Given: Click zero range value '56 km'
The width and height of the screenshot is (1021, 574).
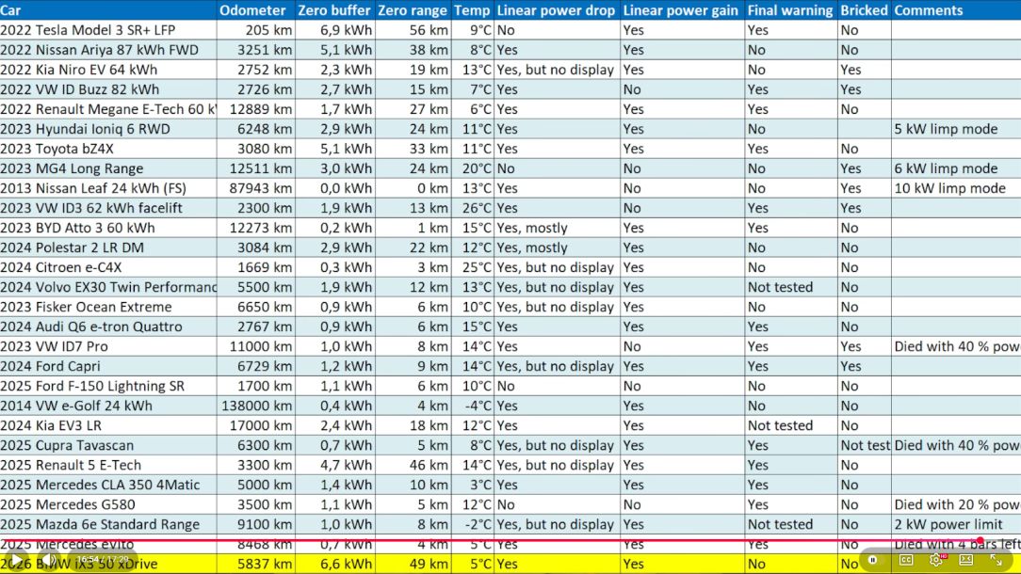Looking at the screenshot, I should tap(429, 30).
